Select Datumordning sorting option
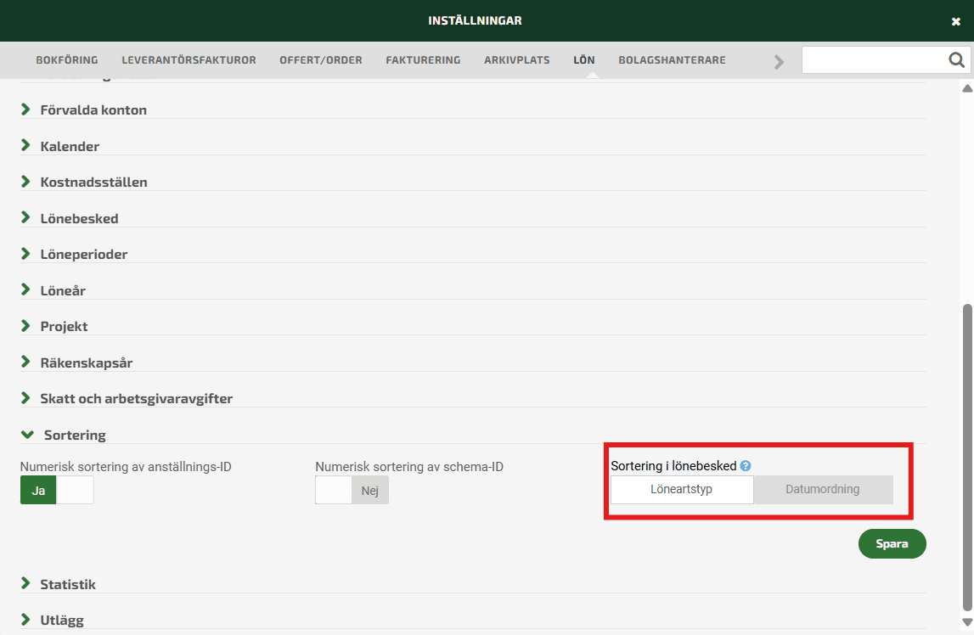 [x=823, y=490]
